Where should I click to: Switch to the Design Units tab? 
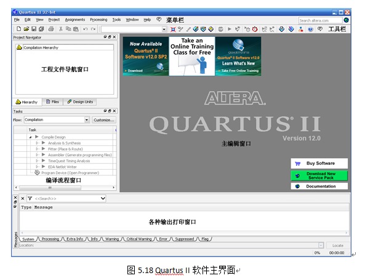tap(80, 101)
